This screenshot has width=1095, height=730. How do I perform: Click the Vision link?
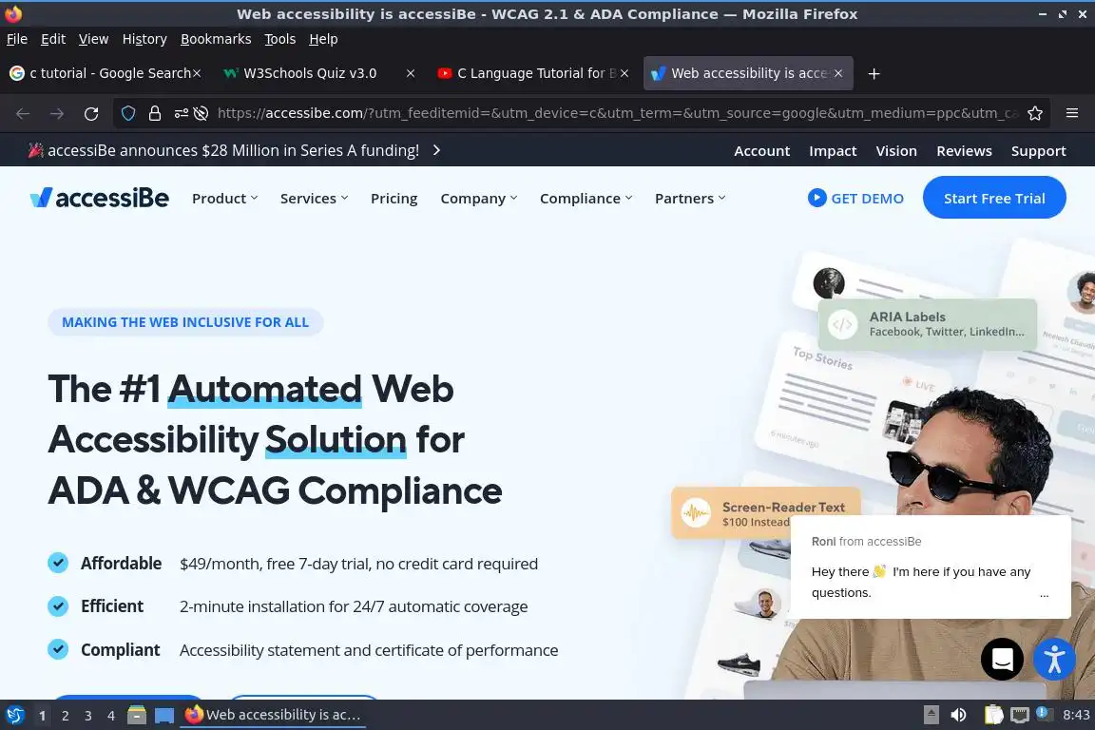coord(896,151)
